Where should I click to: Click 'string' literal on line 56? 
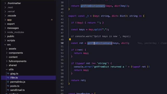tap(102, 63)
